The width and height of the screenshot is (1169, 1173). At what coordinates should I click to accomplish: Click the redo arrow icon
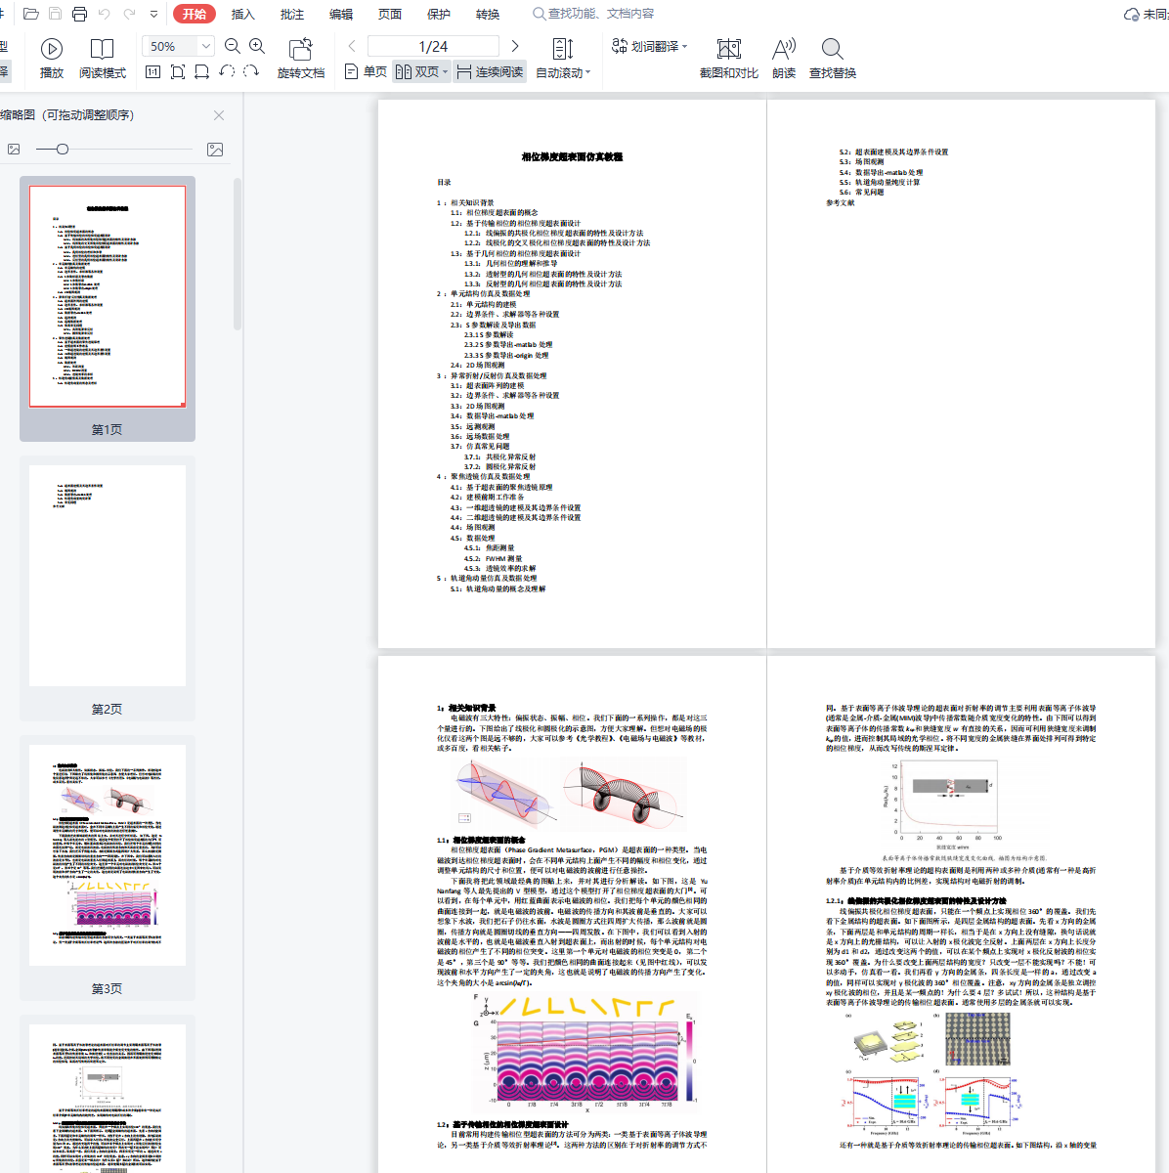tap(129, 14)
